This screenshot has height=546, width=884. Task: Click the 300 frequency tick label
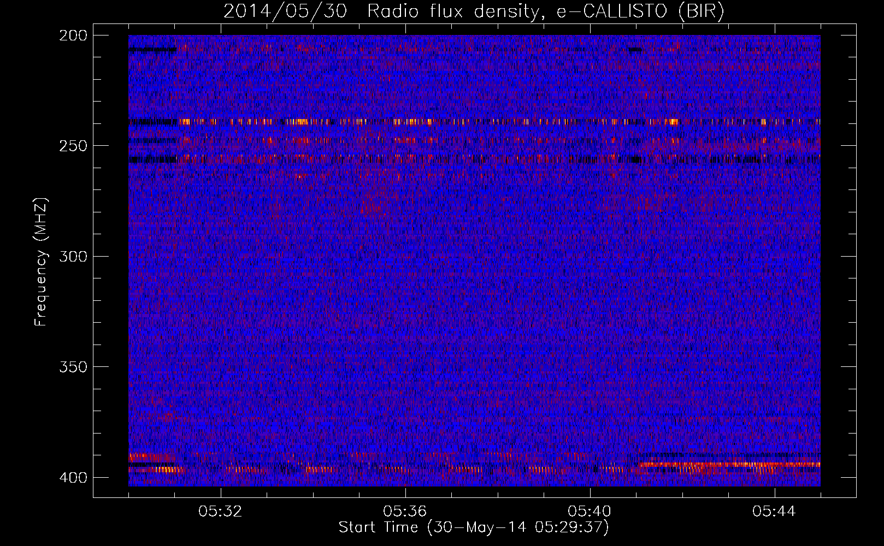(x=73, y=257)
